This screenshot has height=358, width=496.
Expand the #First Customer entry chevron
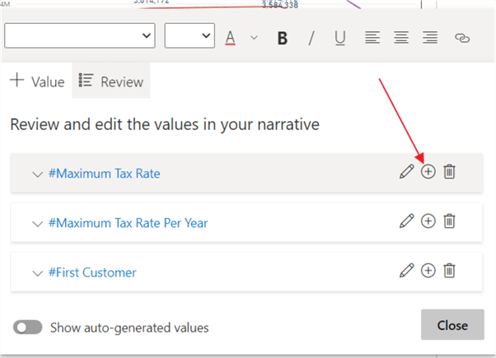36,272
